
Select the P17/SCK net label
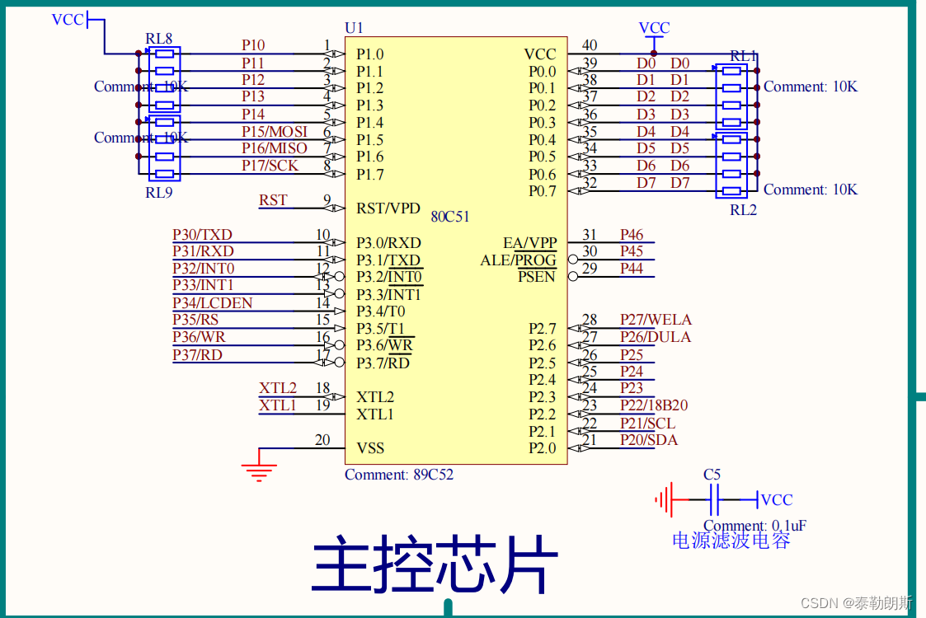click(x=270, y=166)
